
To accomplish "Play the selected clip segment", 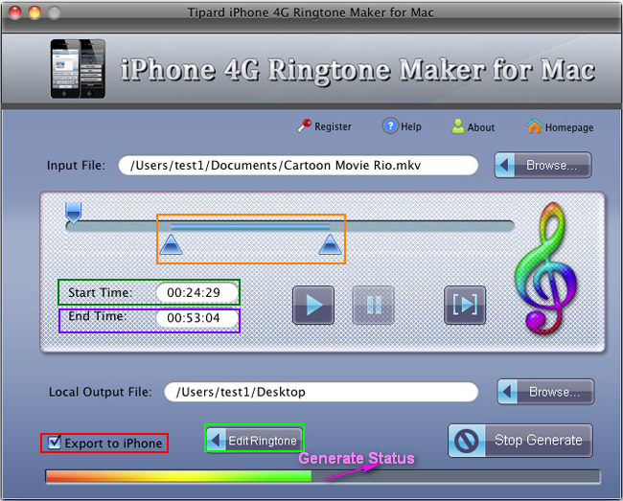I will point(465,305).
